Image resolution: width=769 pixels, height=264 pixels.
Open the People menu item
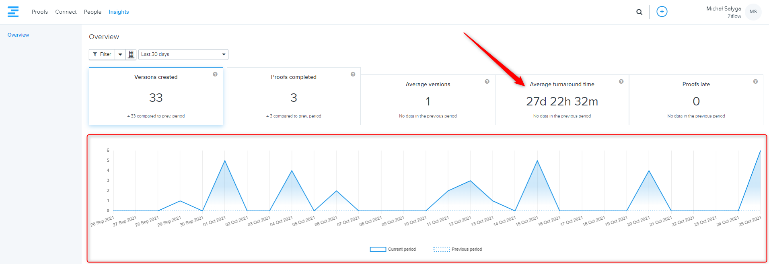tap(93, 12)
